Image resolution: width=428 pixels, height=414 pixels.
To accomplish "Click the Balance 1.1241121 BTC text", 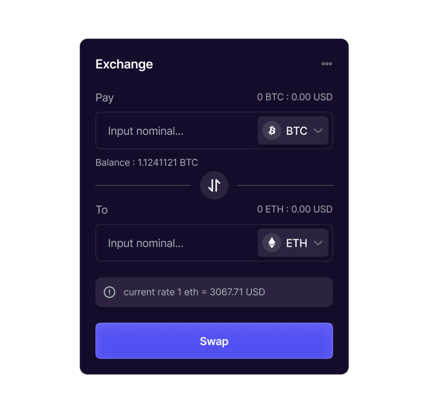I will [146, 162].
